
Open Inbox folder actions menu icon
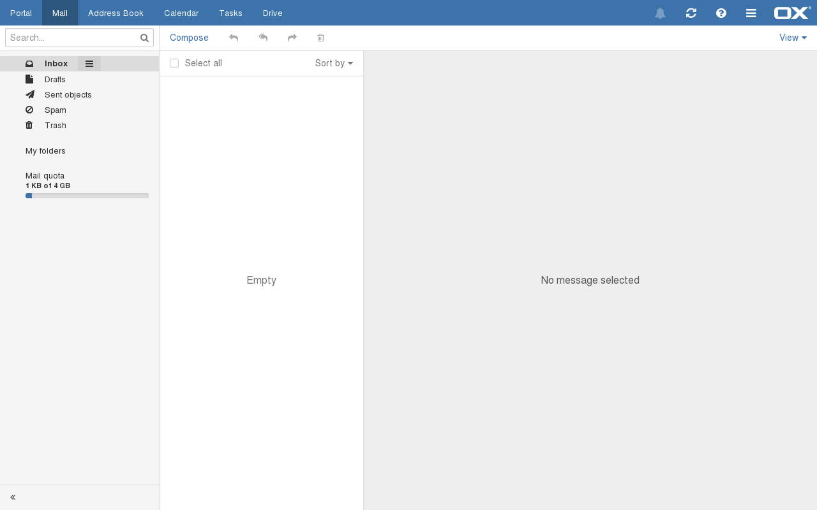tap(89, 64)
